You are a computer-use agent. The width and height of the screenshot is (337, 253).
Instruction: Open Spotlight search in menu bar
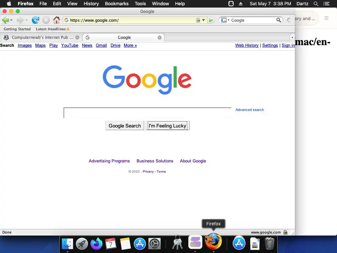point(316,4)
